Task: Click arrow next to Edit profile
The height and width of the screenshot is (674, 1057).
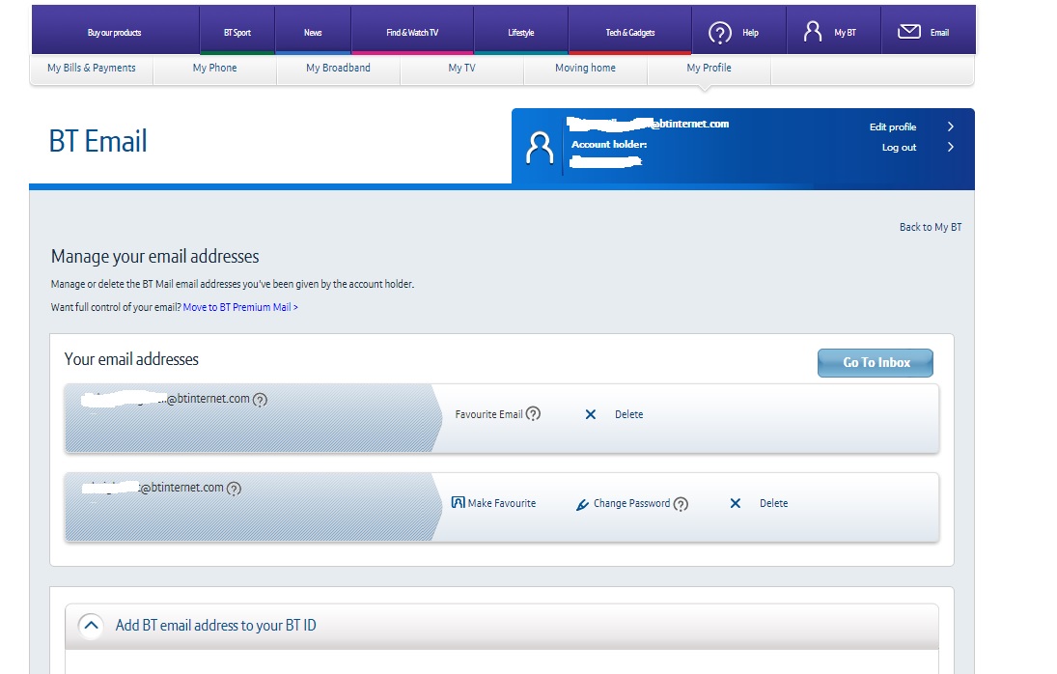Action: 951,126
